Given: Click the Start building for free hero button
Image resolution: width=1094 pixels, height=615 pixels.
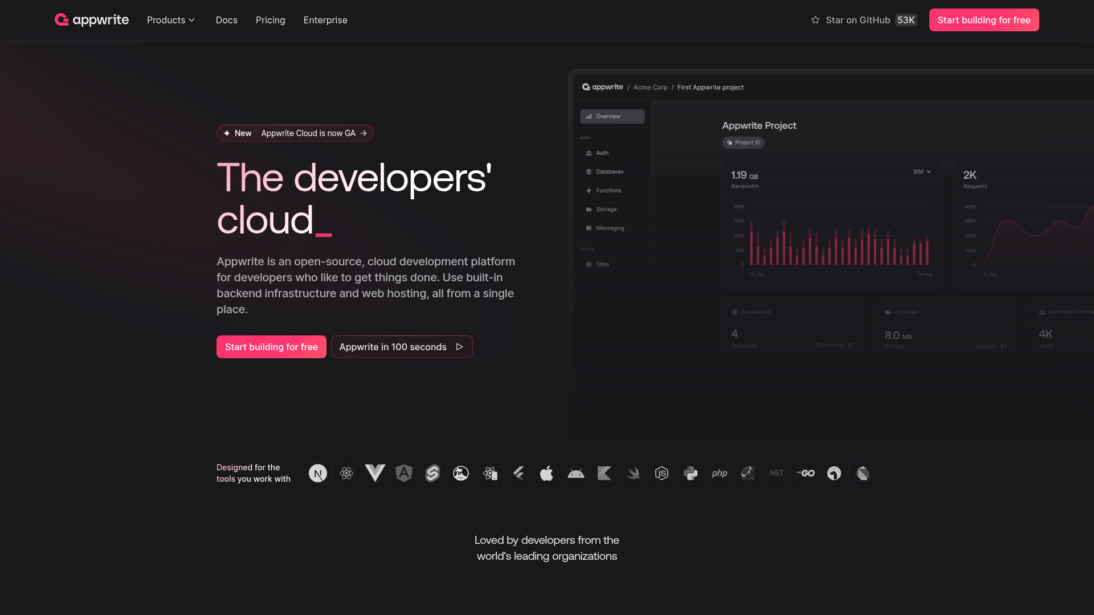Looking at the screenshot, I should tap(271, 347).
